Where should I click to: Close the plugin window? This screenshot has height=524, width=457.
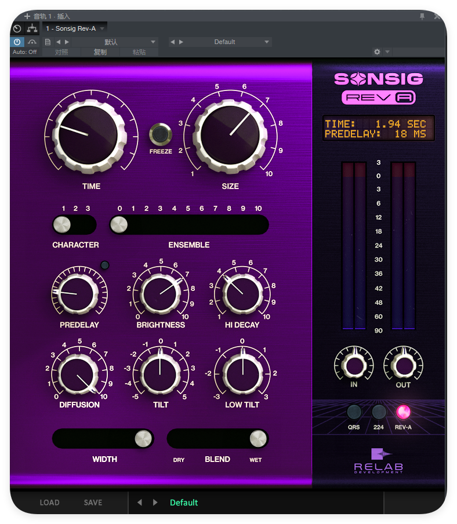point(437,16)
